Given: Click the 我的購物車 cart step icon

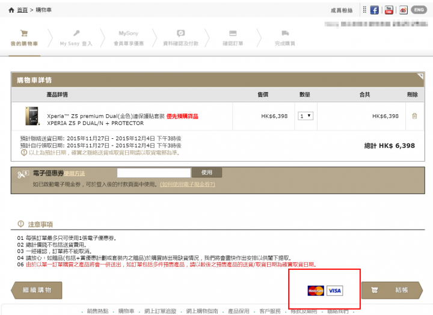Looking at the screenshot, I should [x=24, y=34].
